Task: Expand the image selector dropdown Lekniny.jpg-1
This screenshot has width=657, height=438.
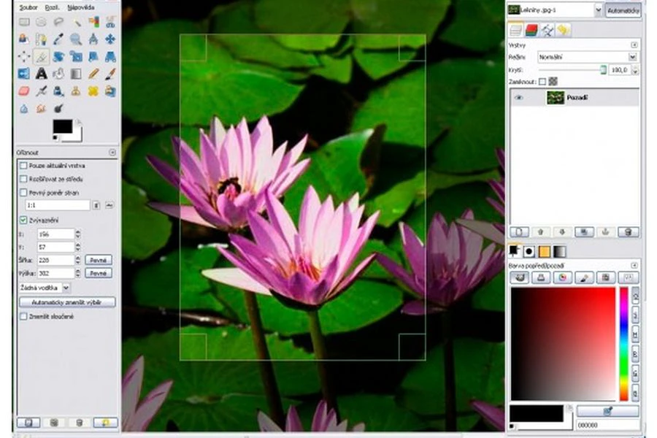Action: pos(598,10)
